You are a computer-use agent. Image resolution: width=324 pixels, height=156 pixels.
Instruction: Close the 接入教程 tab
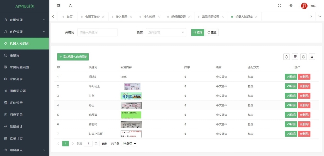[159, 17]
